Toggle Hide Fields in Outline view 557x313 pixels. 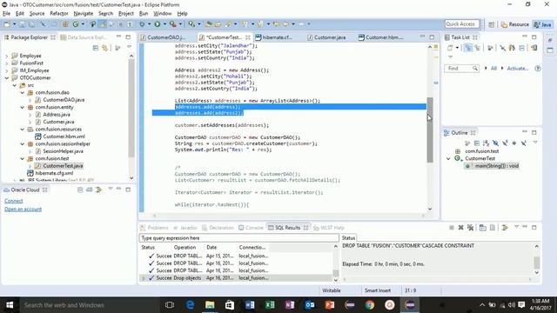click(495, 143)
